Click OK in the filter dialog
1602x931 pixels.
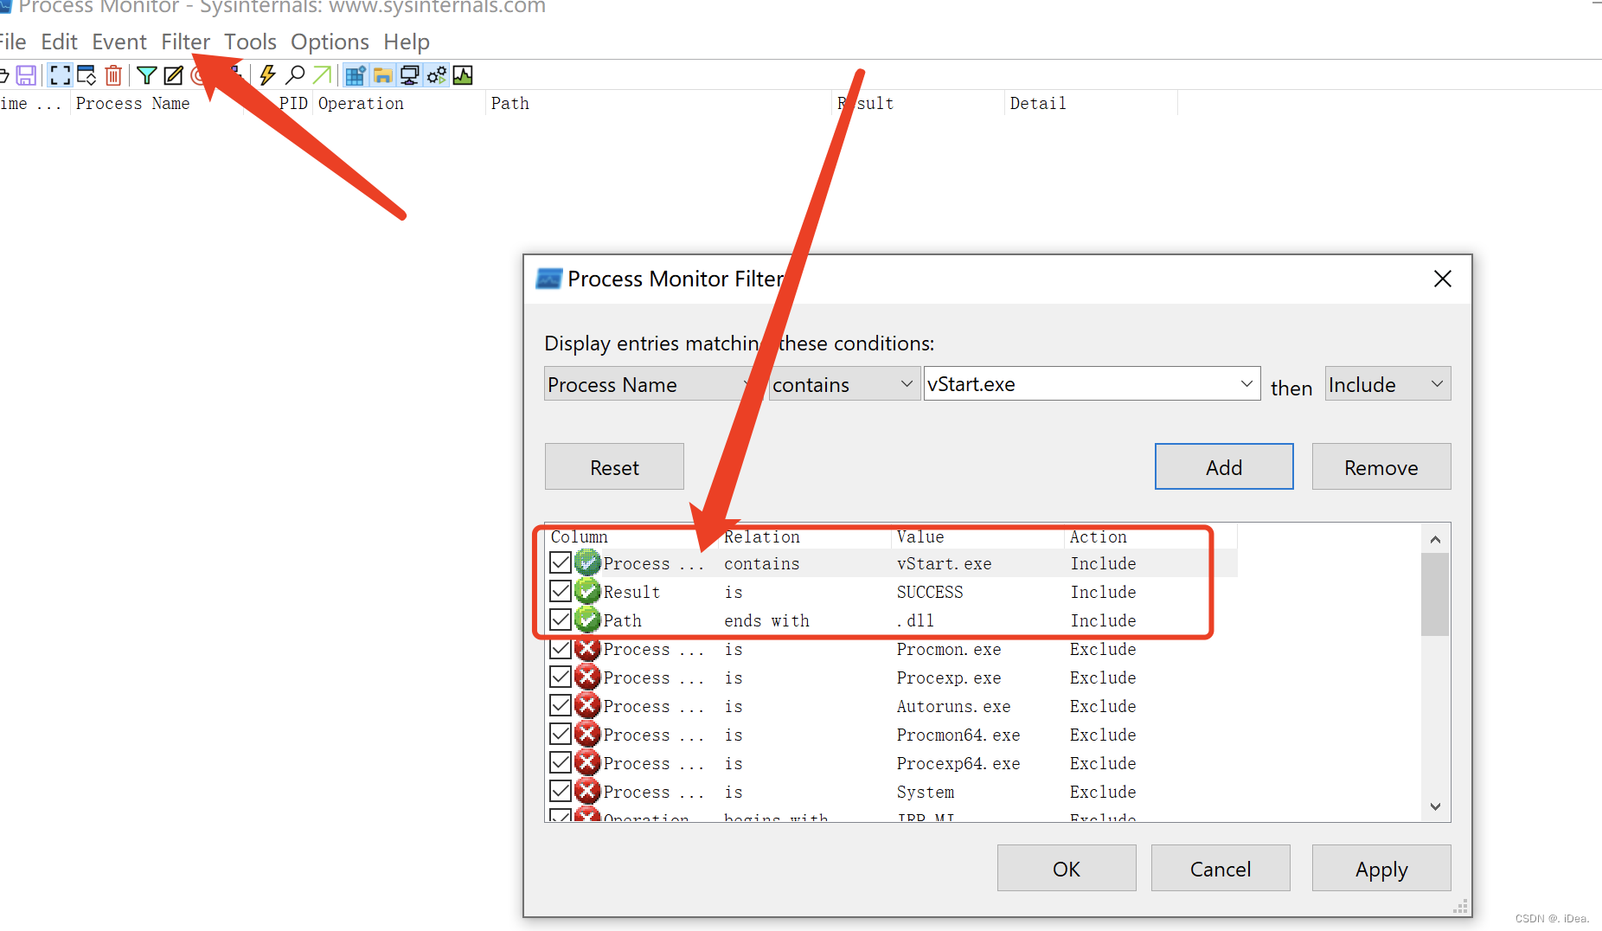click(x=1067, y=868)
